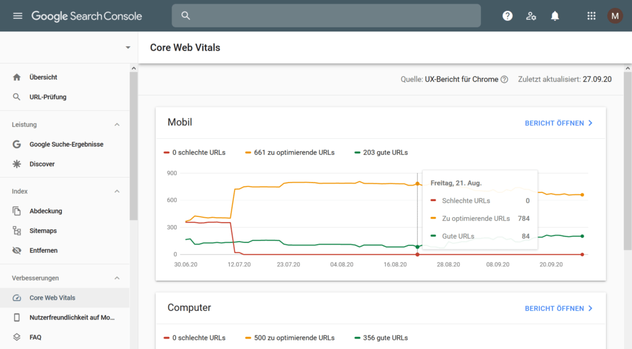Click the magnifier icon beside URL-Prüfung
The image size is (632, 349).
[x=17, y=97]
